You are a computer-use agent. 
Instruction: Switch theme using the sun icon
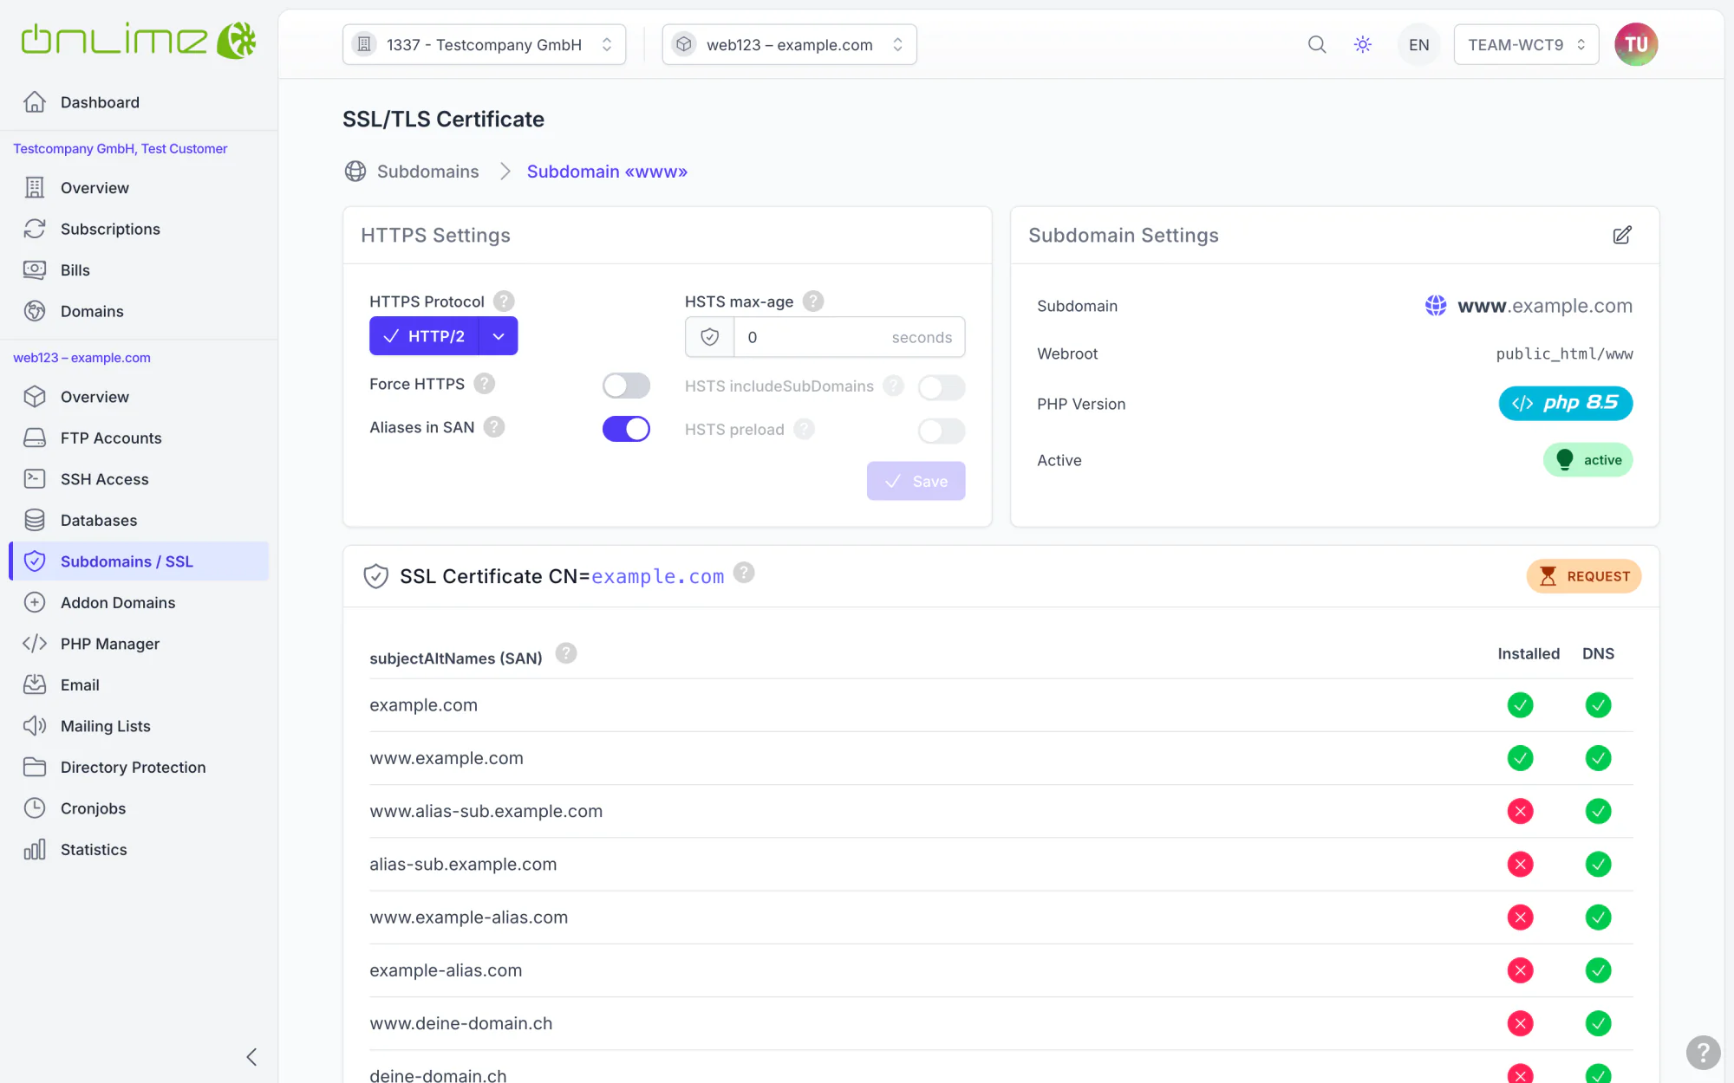pos(1363,44)
